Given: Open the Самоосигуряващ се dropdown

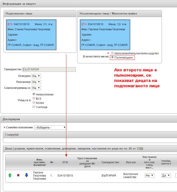Looking at the screenshot, I should pos(36,88).
